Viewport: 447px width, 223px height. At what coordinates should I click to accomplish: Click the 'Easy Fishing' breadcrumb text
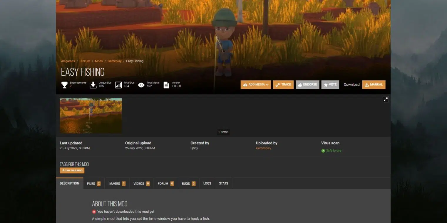tap(135, 61)
